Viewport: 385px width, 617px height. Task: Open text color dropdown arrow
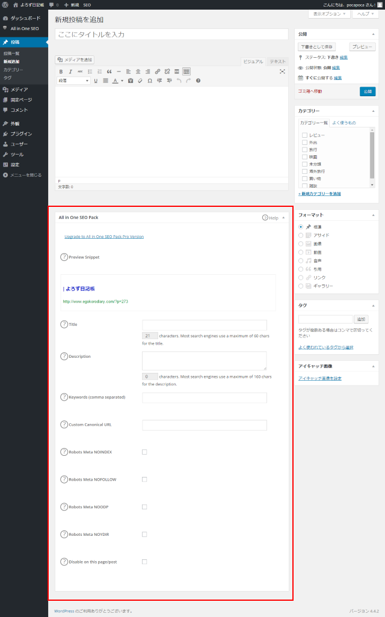click(122, 81)
